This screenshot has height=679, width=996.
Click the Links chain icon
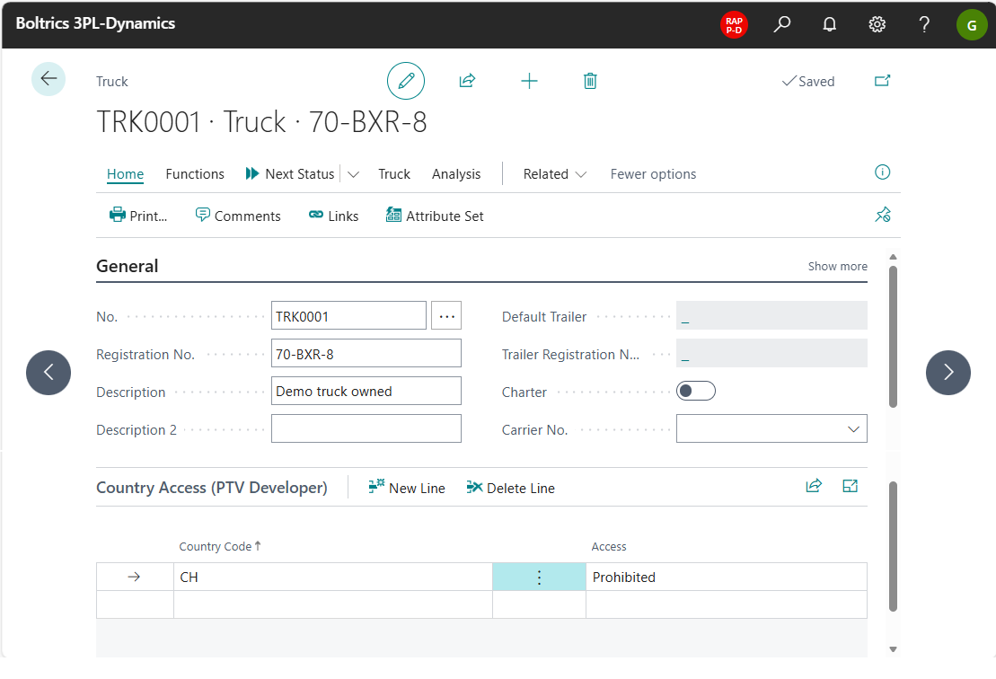pyautogui.click(x=333, y=216)
